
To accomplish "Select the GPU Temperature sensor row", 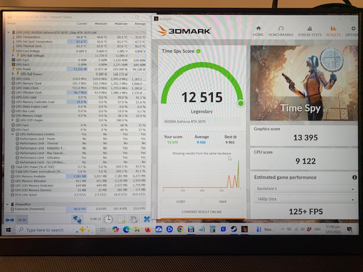I will point(79,37).
